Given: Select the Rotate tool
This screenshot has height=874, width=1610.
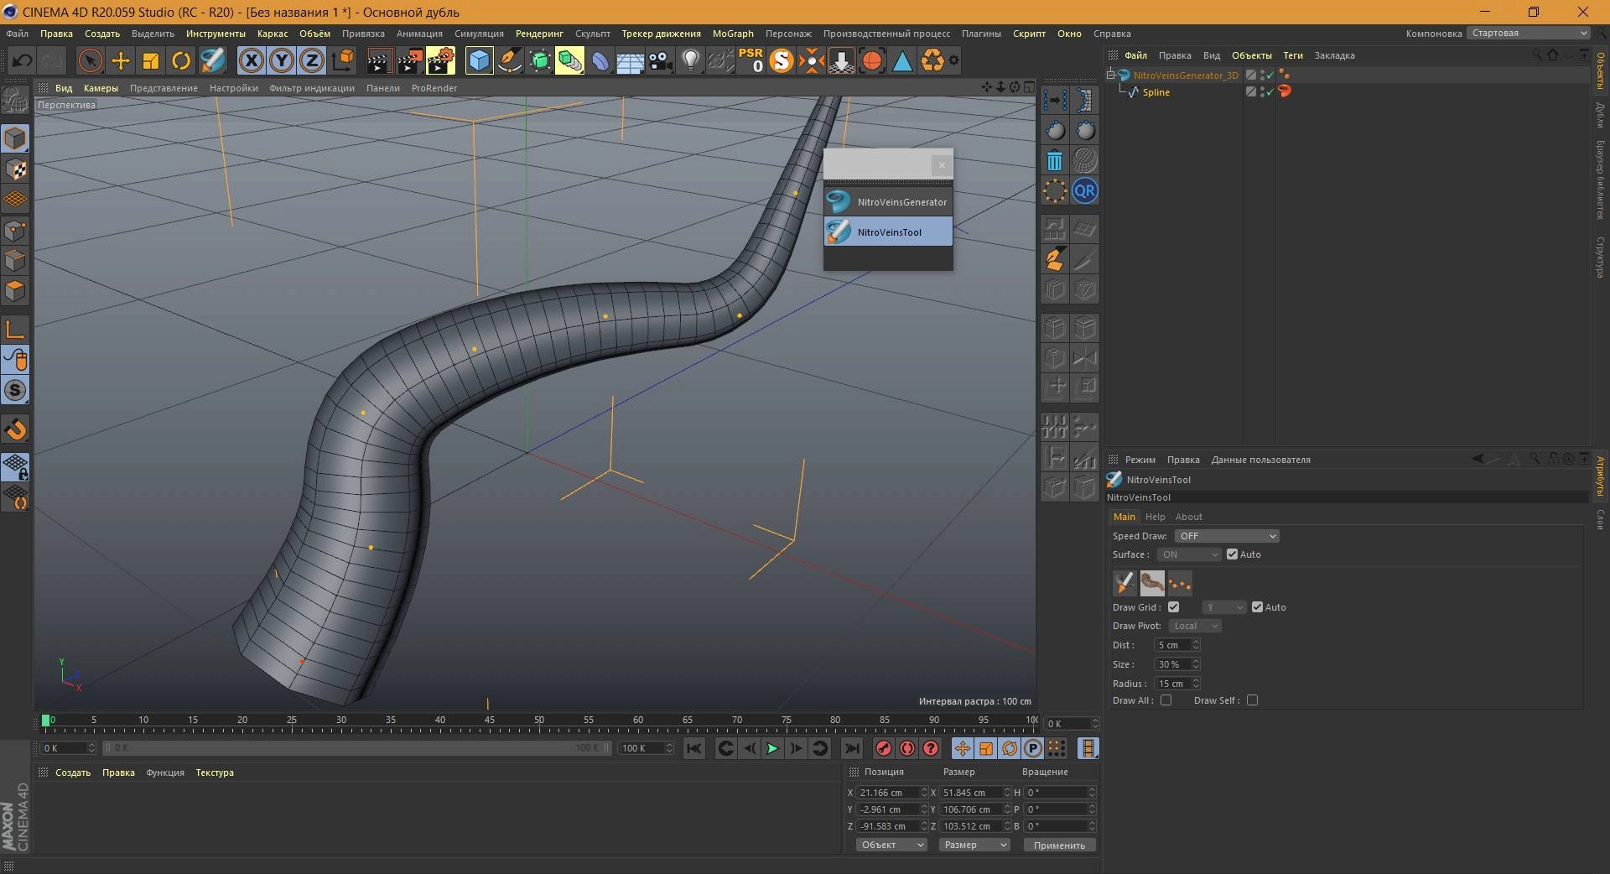Looking at the screenshot, I should click(x=181, y=60).
